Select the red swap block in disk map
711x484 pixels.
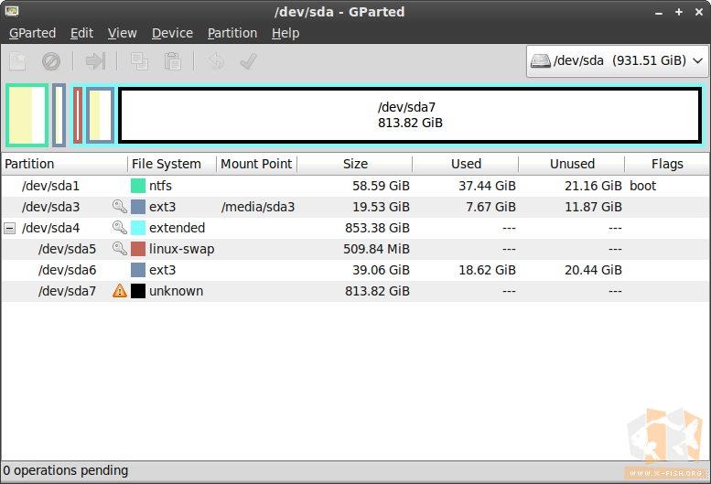point(78,115)
